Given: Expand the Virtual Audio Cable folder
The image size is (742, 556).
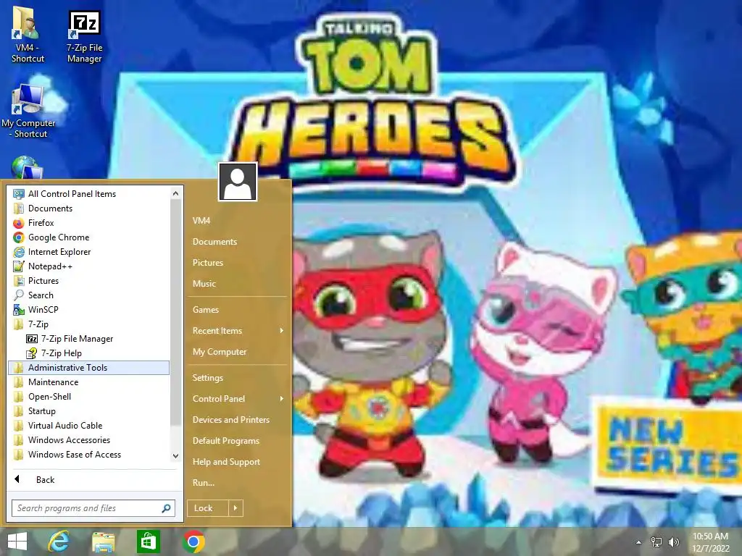Looking at the screenshot, I should [x=89, y=426].
